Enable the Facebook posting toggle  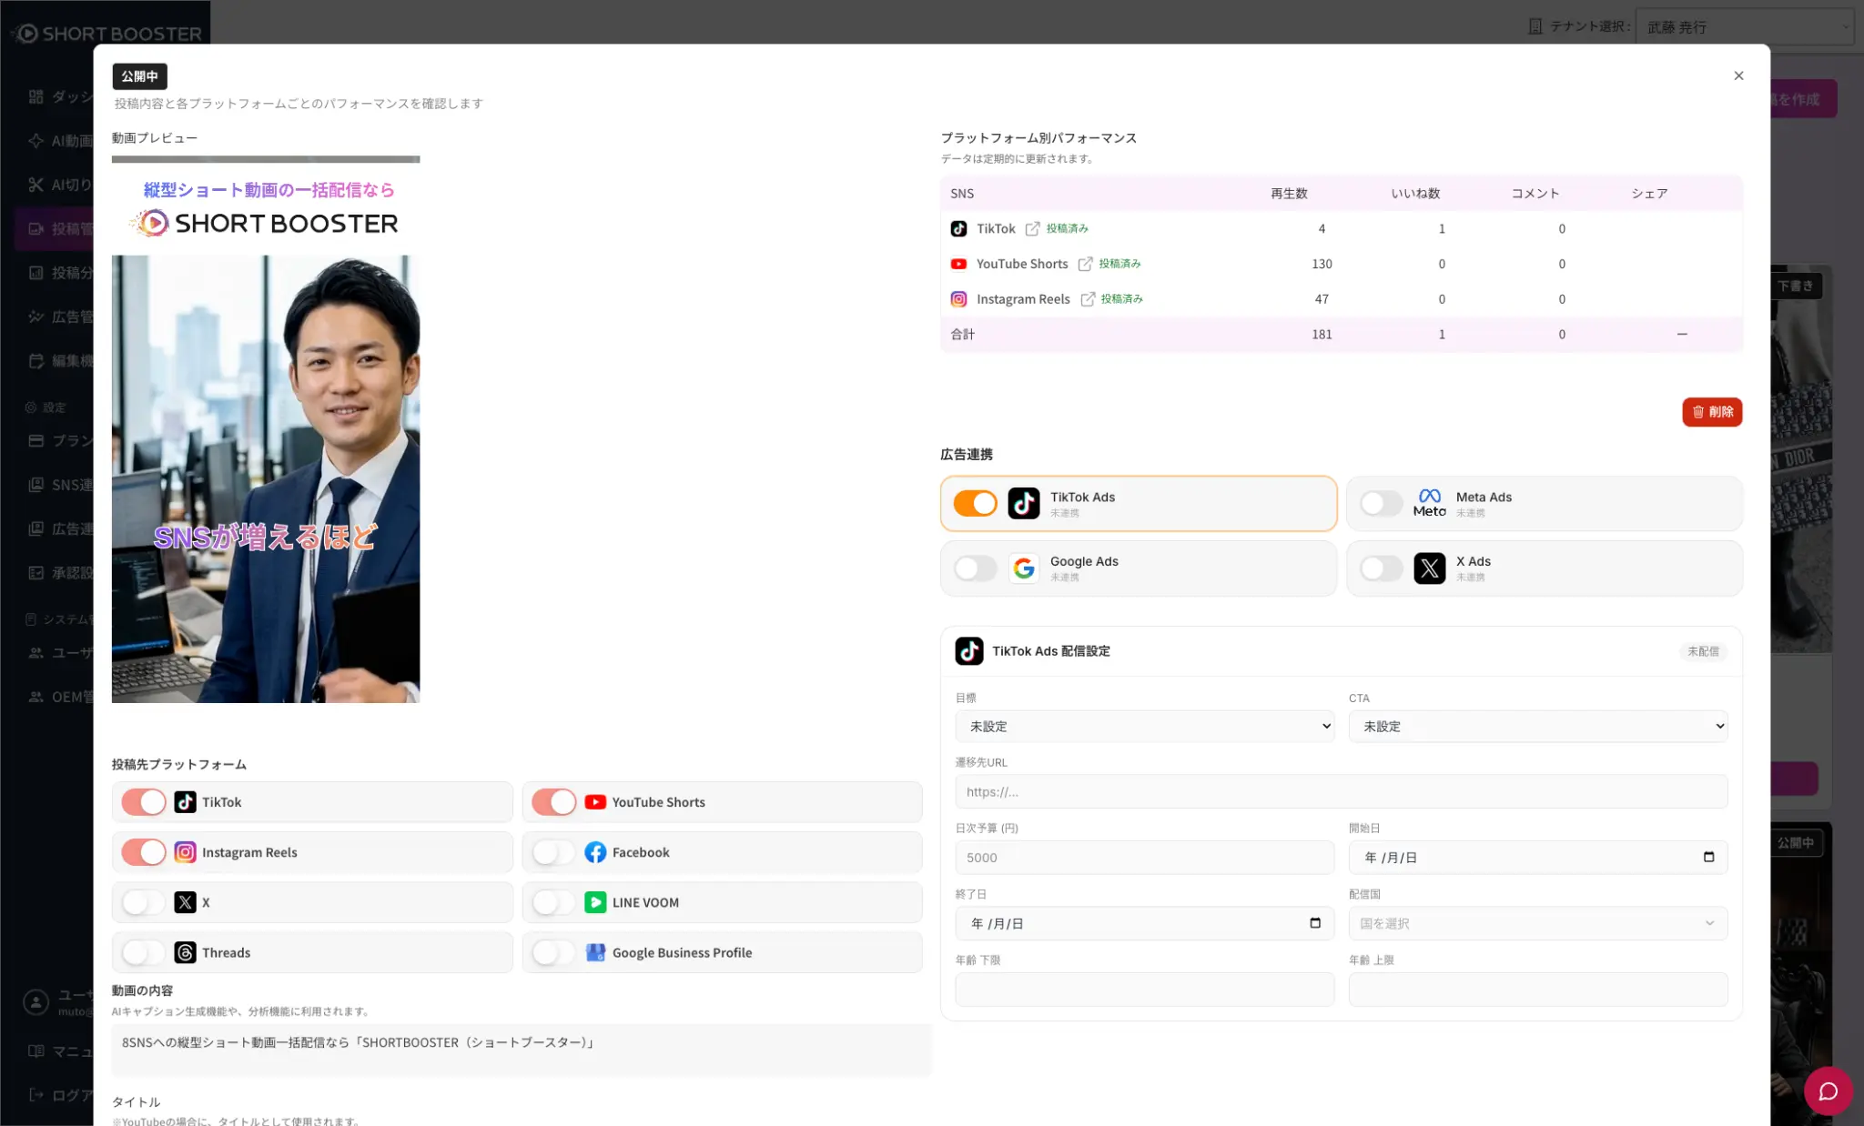coord(554,852)
